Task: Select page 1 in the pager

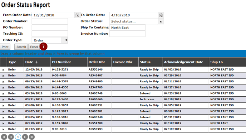Action: pos(18,137)
